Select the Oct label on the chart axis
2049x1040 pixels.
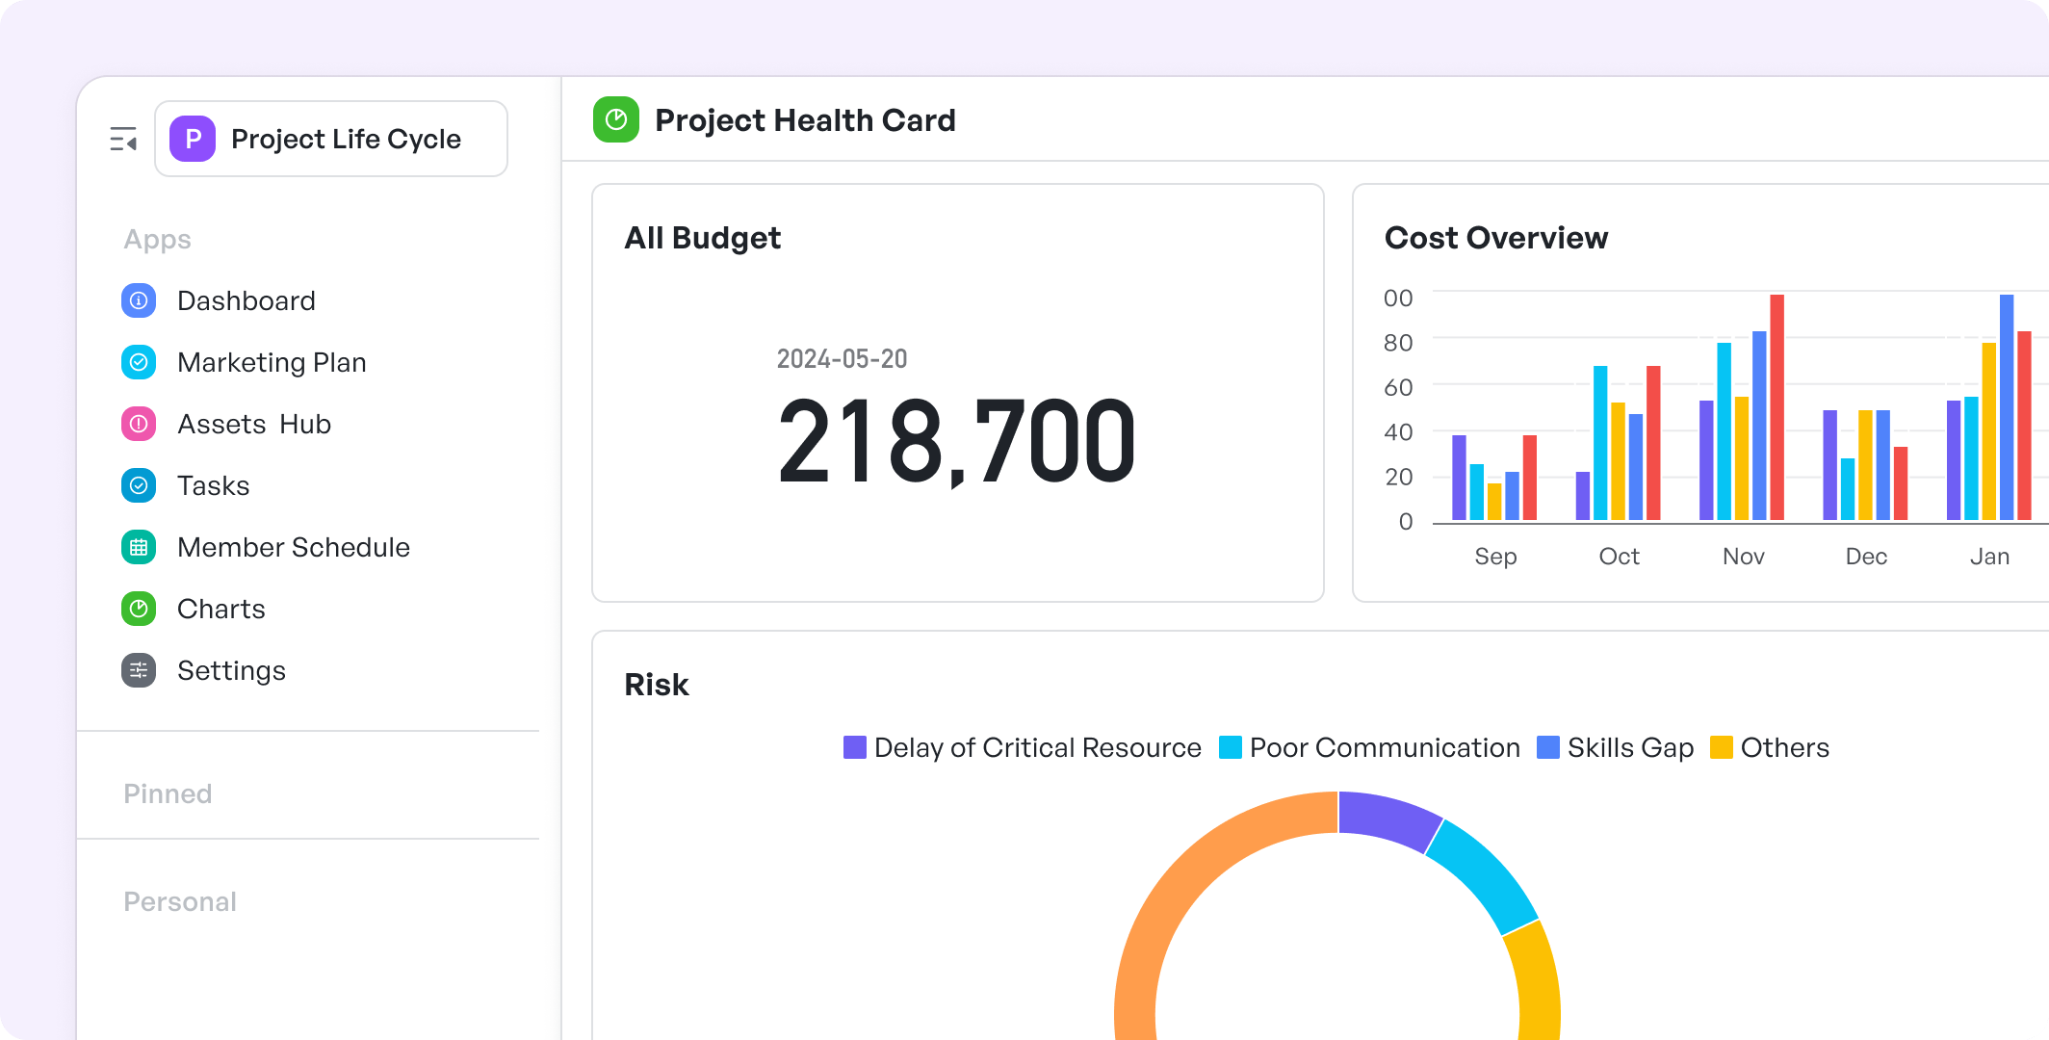1620,557
